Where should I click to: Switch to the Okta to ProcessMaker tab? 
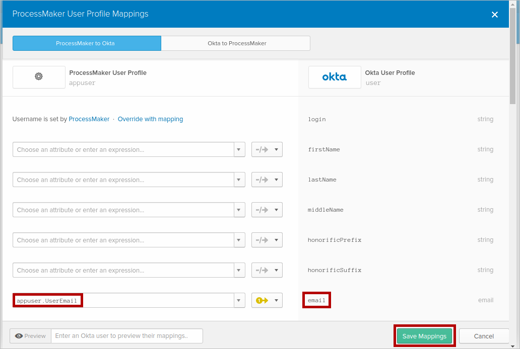click(236, 43)
